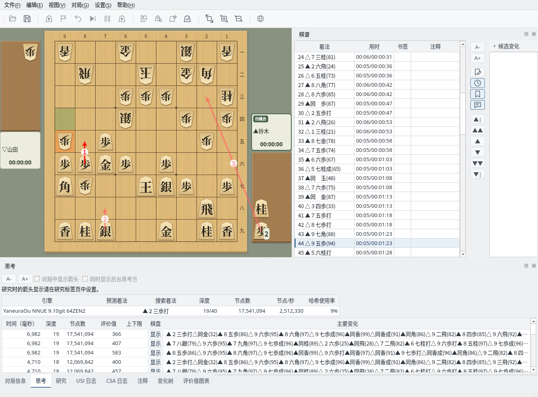Viewport: 538px width, 397px height.
Task: Click 显示 in the 366 evaluation row
Action: pyautogui.click(x=156, y=334)
